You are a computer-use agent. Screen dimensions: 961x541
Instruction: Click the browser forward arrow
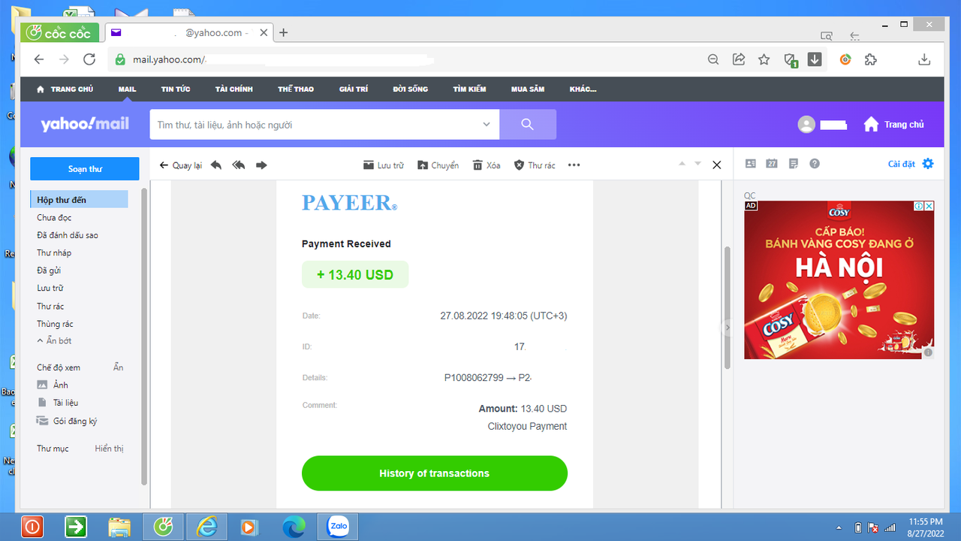(64, 59)
